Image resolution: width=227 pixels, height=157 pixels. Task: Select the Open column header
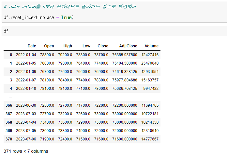pyautogui.click(x=49, y=46)
